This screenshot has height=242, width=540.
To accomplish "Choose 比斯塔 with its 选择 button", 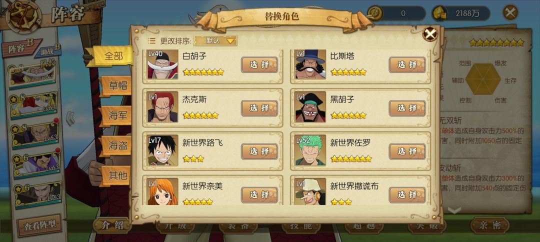I will pos(407,64).
